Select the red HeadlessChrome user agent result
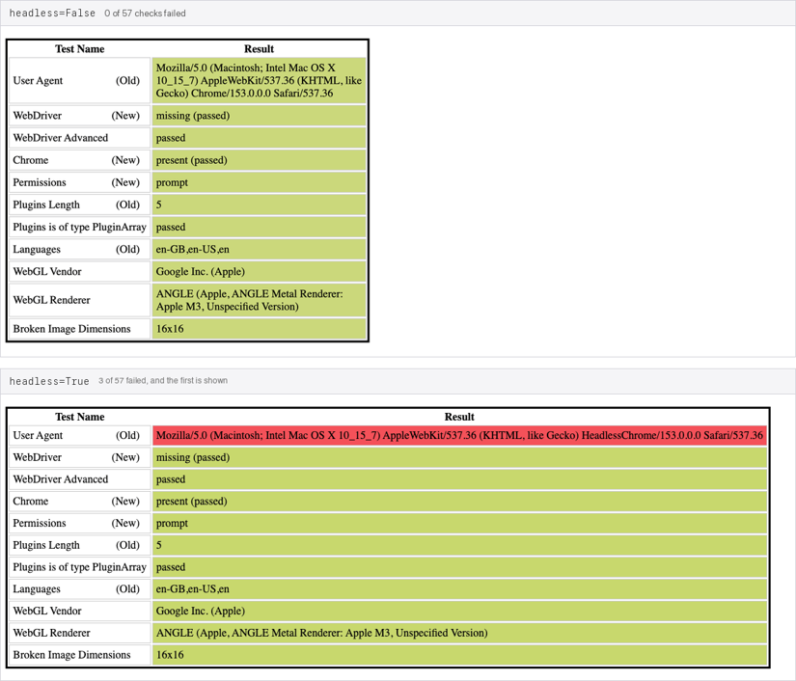This screenshot has height=681, width=796. pos(459,435)
